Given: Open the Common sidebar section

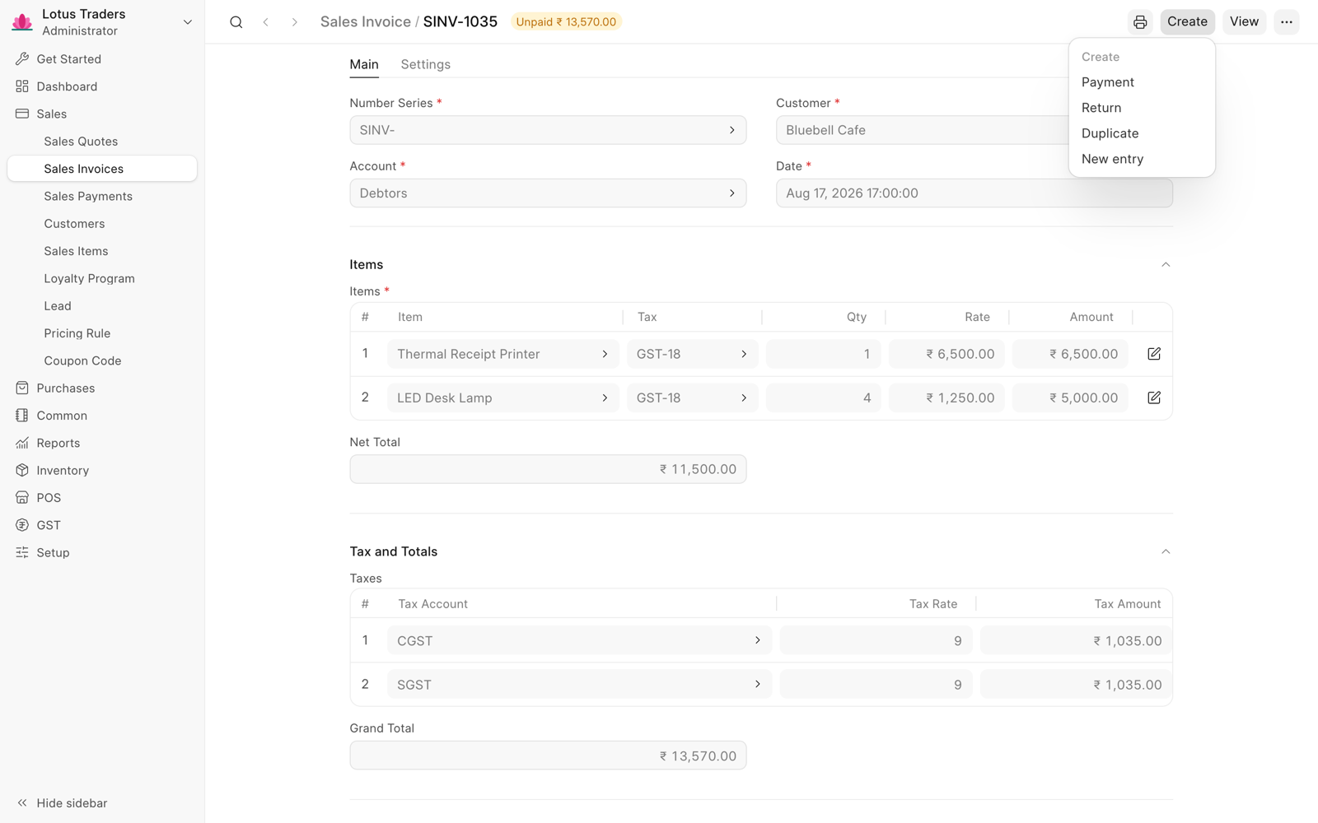Looking at the screenshot, I should (x=102, y=416).
